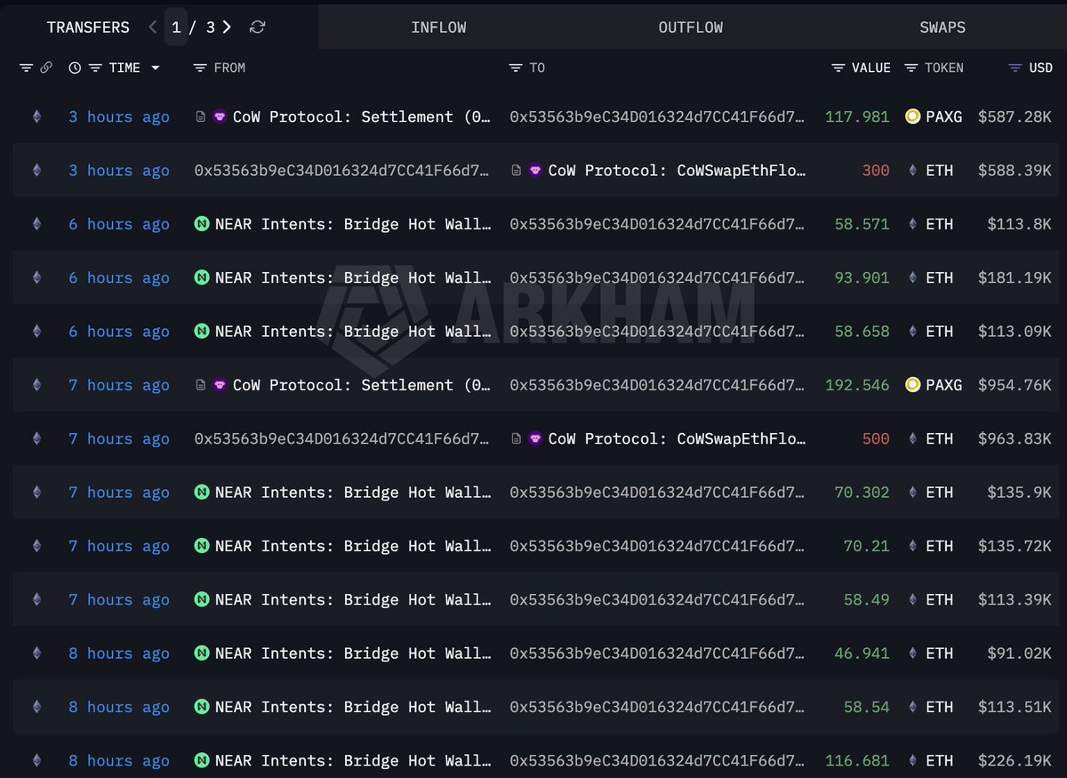Open '6 hours ago' link in $113.09K row
1067x778 pixels.
(119, 331)
